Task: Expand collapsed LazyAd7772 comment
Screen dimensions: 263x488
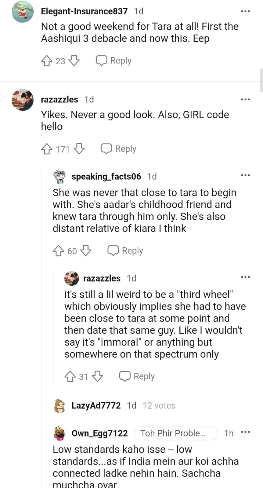Action: click(x=96, y=405)
